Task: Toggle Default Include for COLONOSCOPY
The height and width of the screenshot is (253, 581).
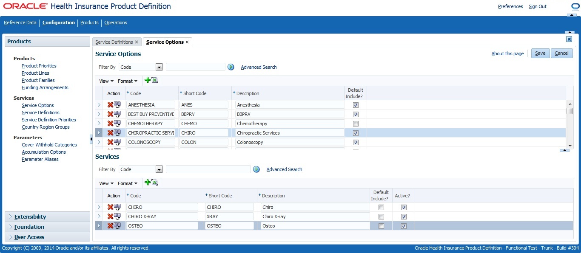Action: (x=356, y=142)
